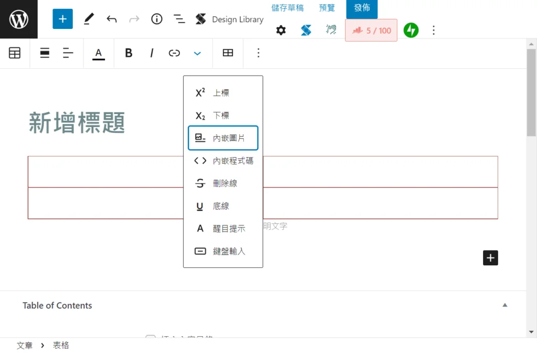The image size is (537, 353).
Task: Click the 預覽 preview link
Action: coord(327,8)
